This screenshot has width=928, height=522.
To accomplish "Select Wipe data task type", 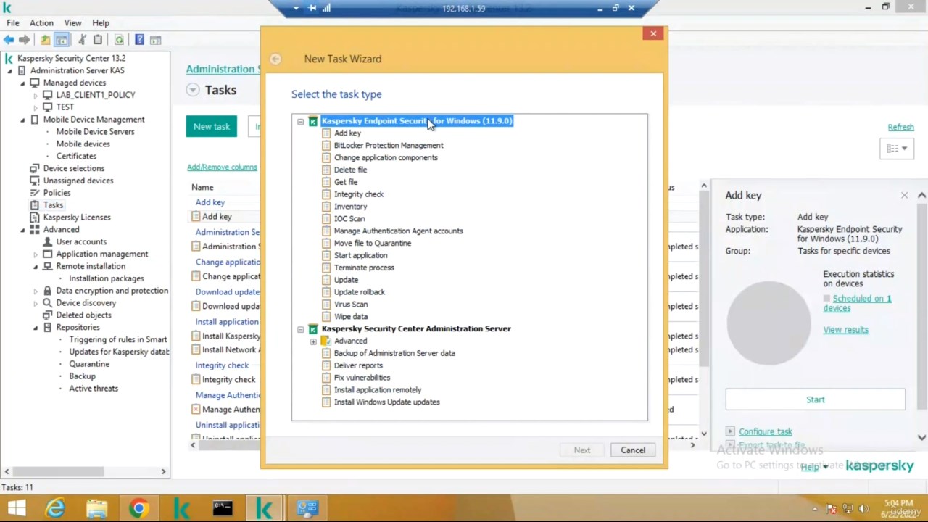I will pos(351,317).
